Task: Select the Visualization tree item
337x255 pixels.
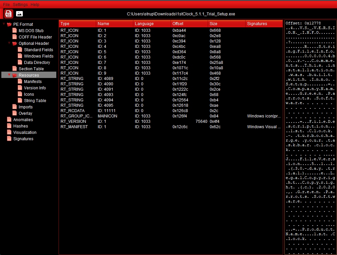Action: pyautogui.click(x=25, y=133)
